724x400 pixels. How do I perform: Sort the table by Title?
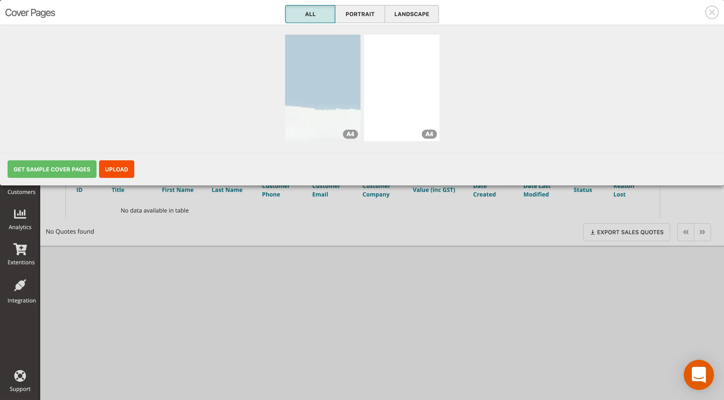tap(118, 190)
